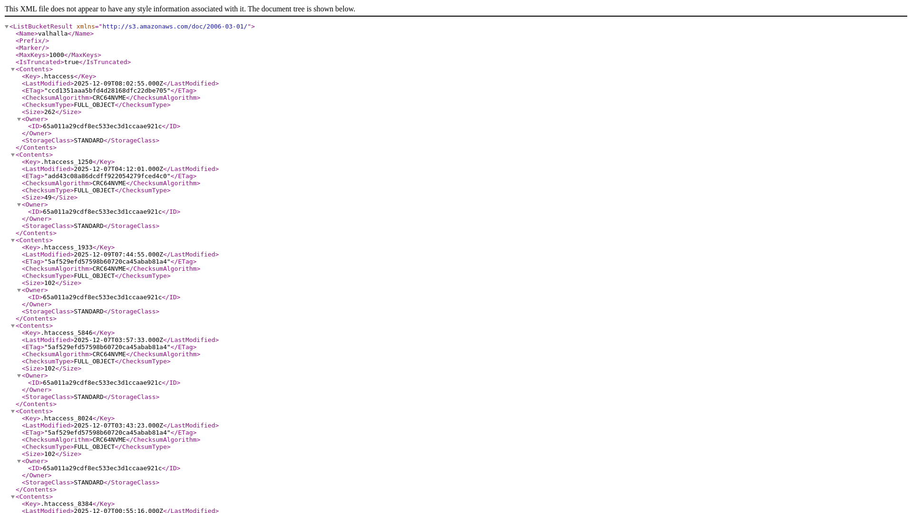Click timestamp 2025-12-09T07:44:55.000Z

click(118, 255)
